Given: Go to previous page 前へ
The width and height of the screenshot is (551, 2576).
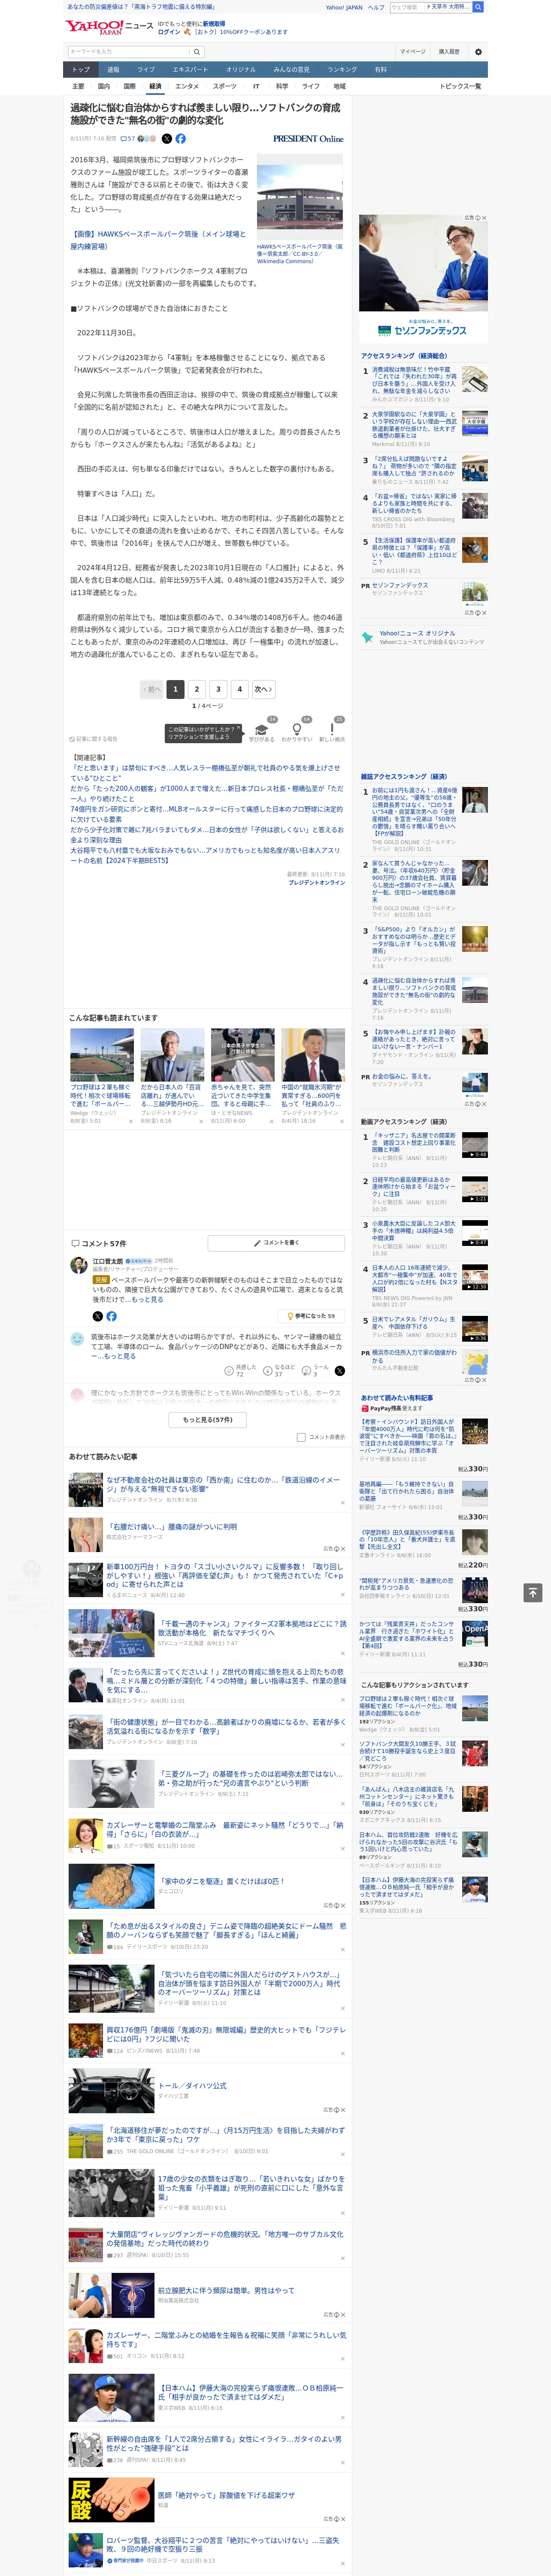Looking at the screenshot, I should click(x=152, y=689).
